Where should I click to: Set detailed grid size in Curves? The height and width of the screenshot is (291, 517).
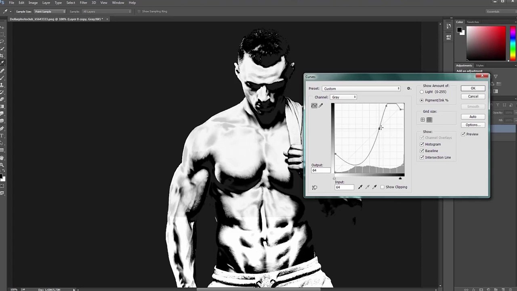click(429, 120)
